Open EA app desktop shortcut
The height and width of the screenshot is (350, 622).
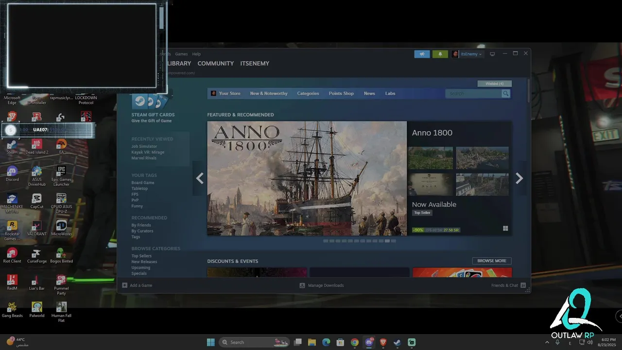[61, 146]
